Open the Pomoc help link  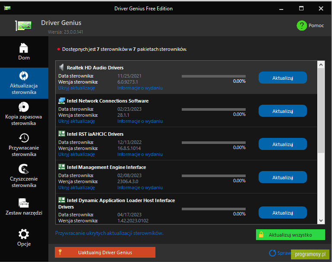click(x=316, y=25)
